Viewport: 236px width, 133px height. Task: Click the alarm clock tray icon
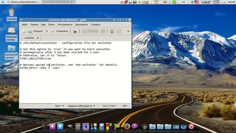(x=156, y=2)
